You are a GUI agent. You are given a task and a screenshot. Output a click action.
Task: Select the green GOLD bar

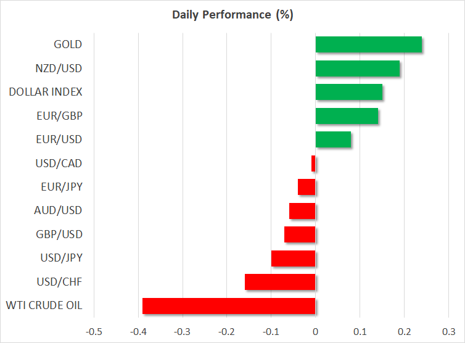pyautogui.click(x=368, y=44)
